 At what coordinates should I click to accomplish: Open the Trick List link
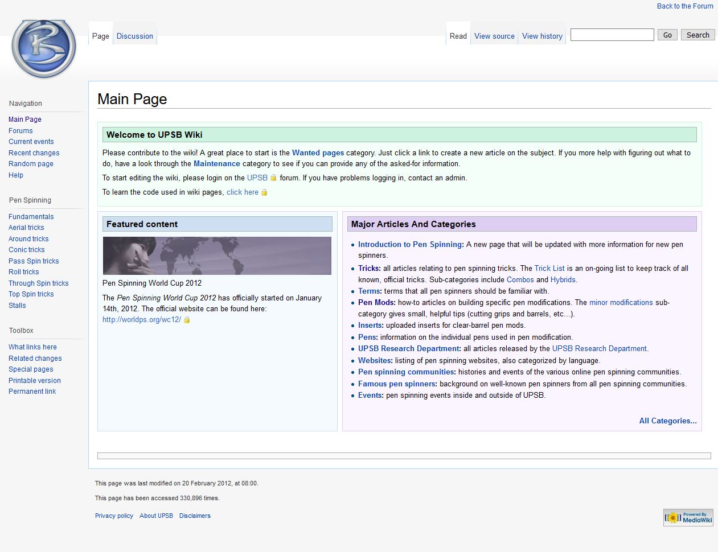tap(549, 268)
